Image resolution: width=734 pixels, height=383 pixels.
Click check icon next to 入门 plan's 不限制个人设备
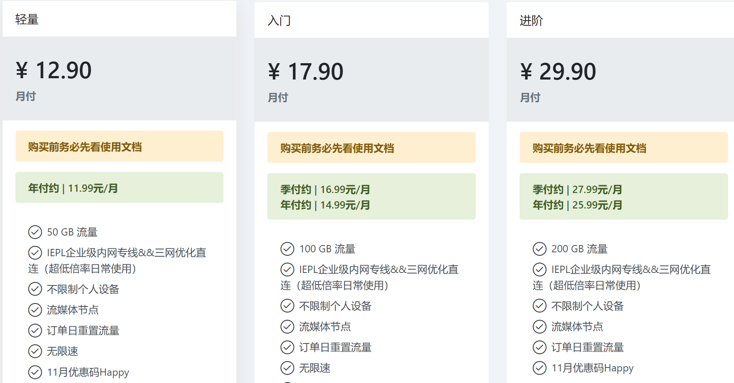tap(287, 306)
